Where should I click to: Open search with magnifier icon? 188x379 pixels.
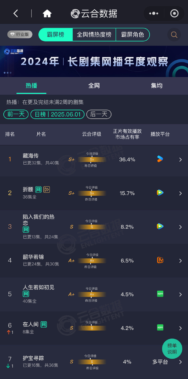(174, 35)
